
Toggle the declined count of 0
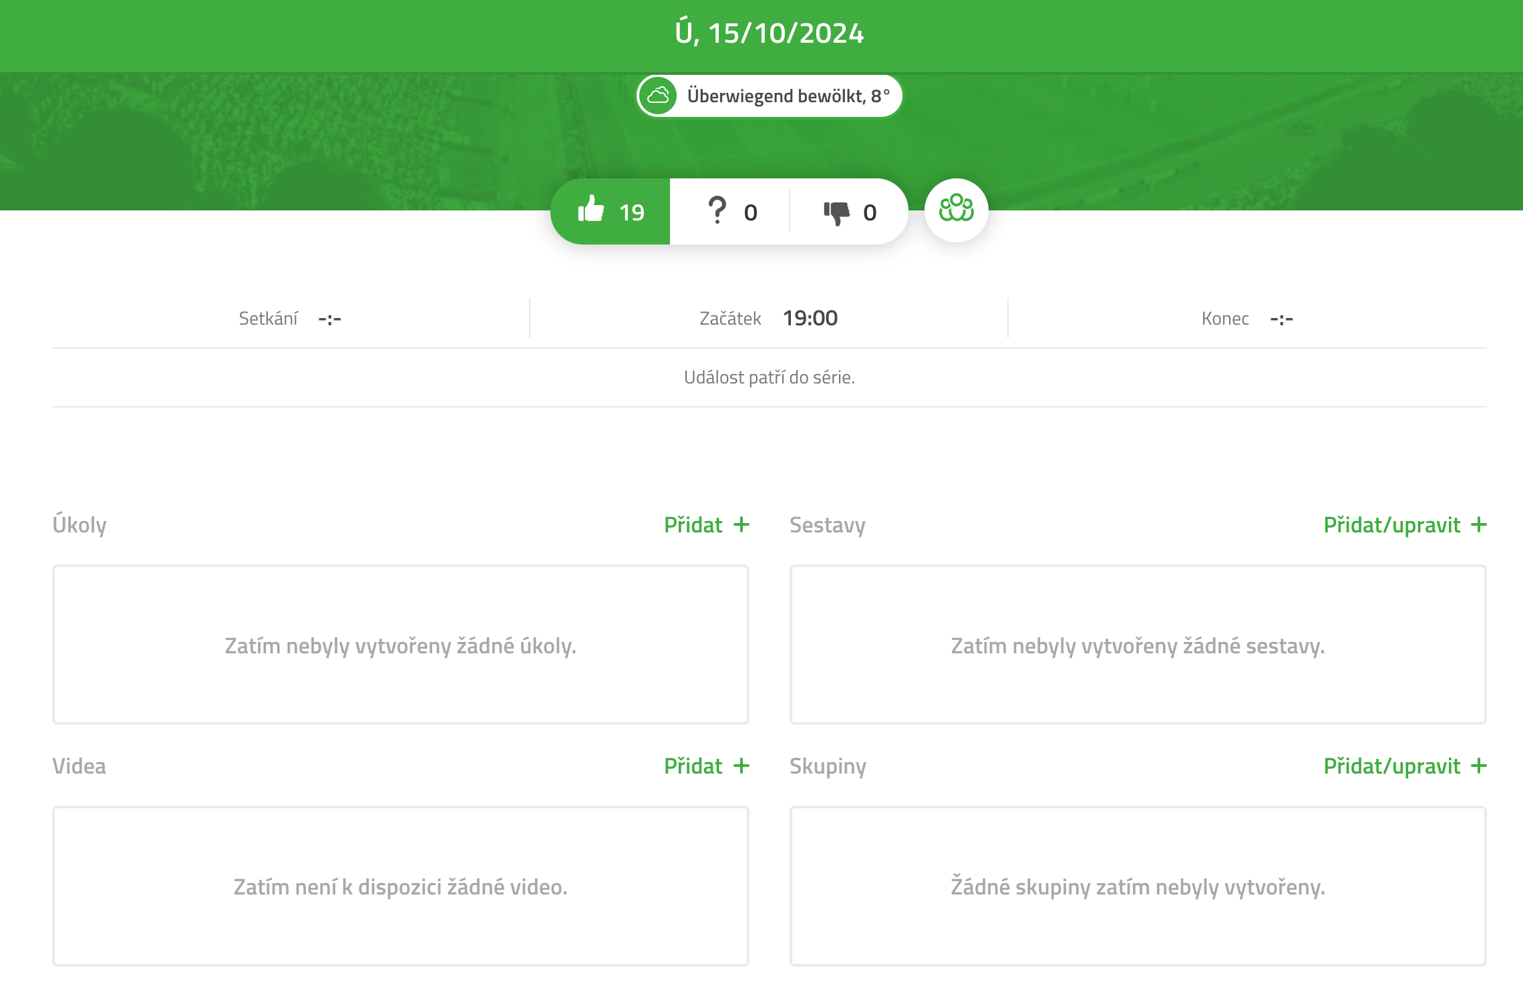[870, 212]
